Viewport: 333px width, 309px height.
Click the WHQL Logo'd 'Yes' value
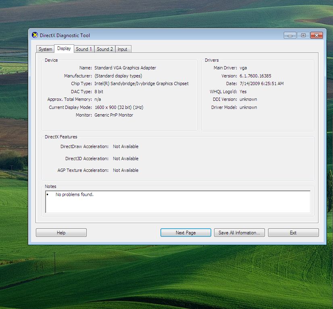(243, 92)
